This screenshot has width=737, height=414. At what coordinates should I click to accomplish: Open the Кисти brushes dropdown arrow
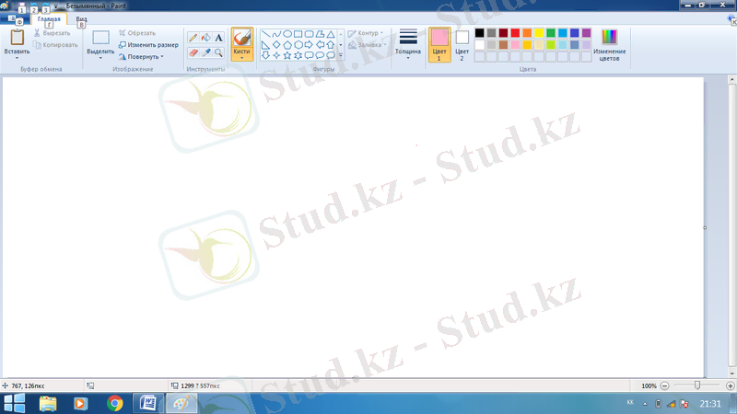(x=242, y=58)
